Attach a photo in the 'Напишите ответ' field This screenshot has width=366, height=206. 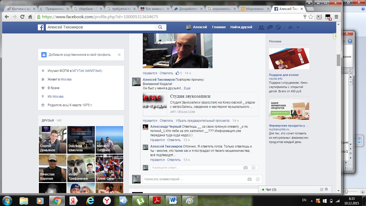pyautogui.click(x=245, y=168)
